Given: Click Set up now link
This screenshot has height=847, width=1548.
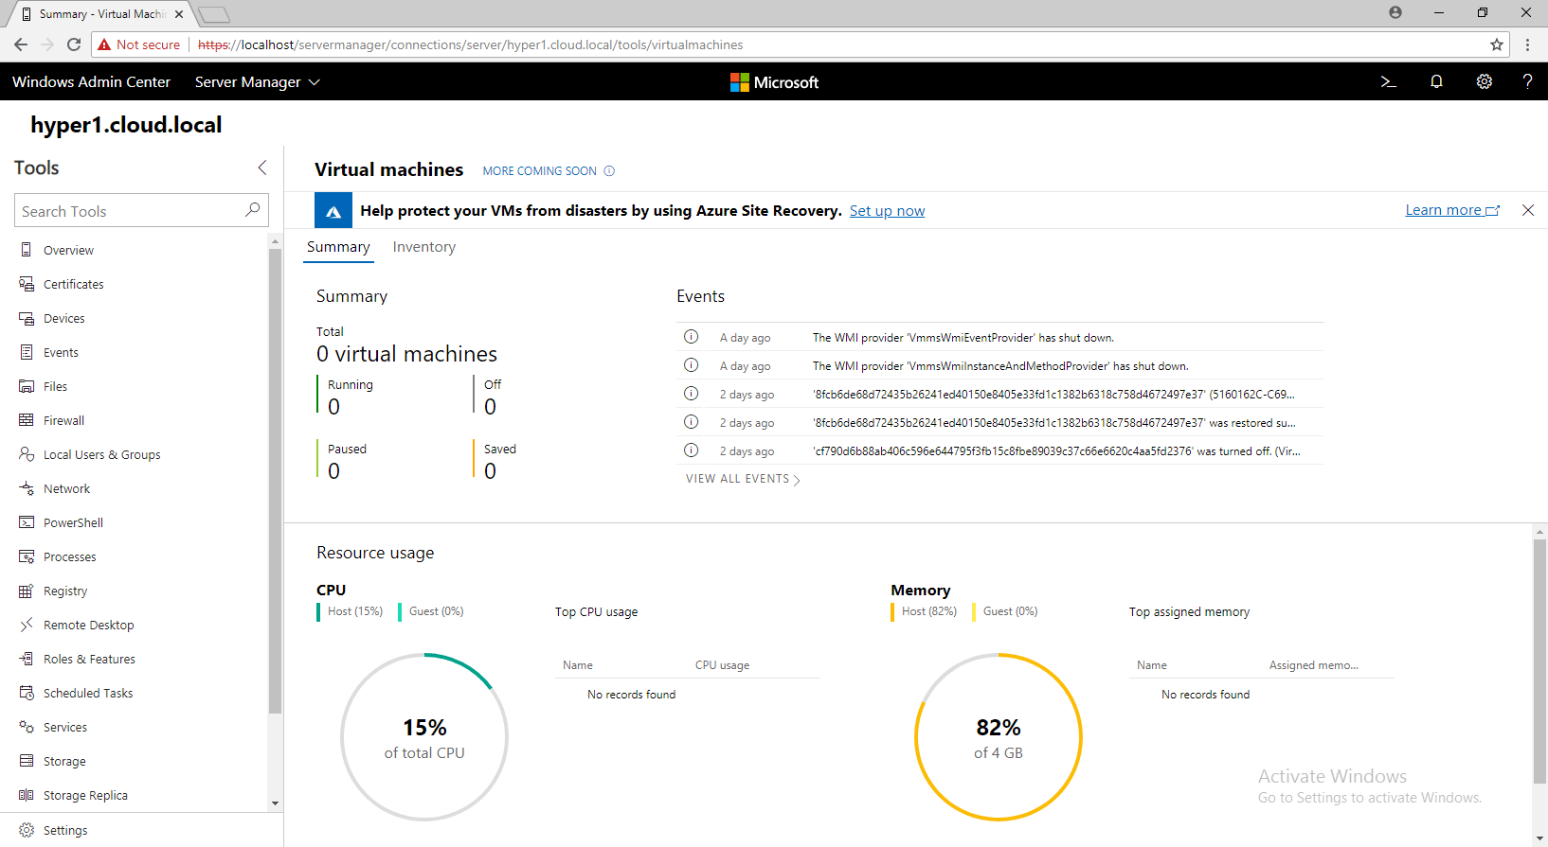Looking at the screenshot, I should [x=887, y=211].
